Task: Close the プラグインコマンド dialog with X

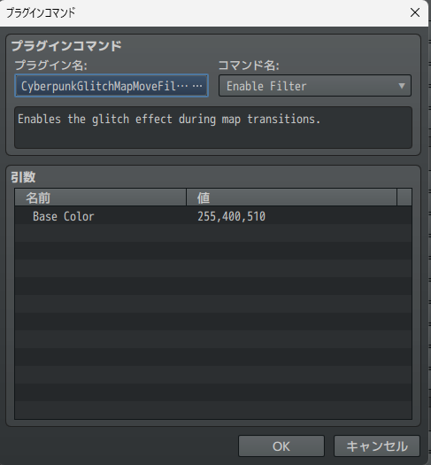Action: point(415,12)
